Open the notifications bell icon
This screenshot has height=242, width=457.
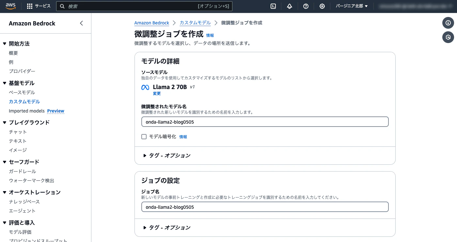[x=290, y=6]
